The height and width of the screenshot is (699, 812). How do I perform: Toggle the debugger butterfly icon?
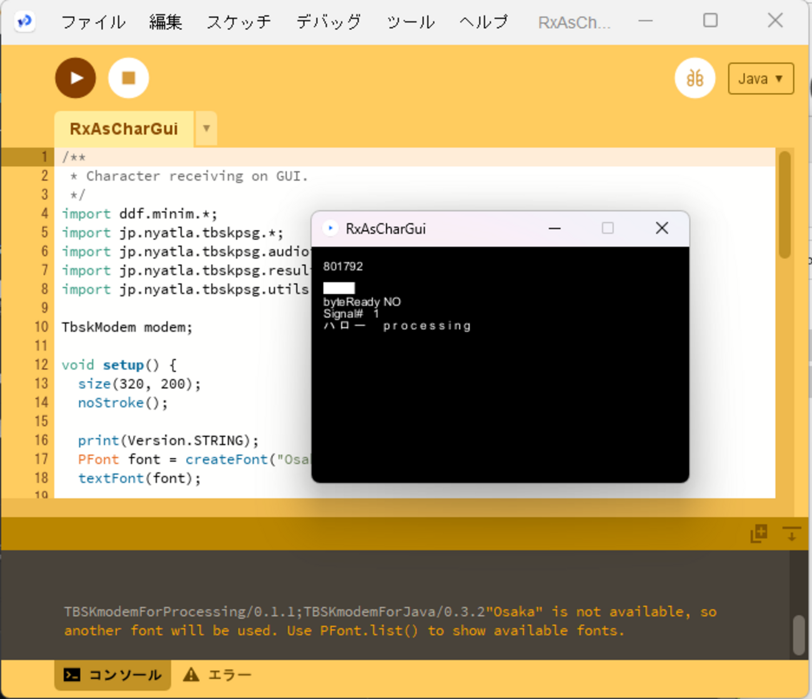click(x=695, y=78)
